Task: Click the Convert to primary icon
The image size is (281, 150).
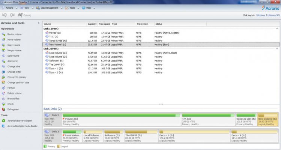Action: (x=3, y=77)
